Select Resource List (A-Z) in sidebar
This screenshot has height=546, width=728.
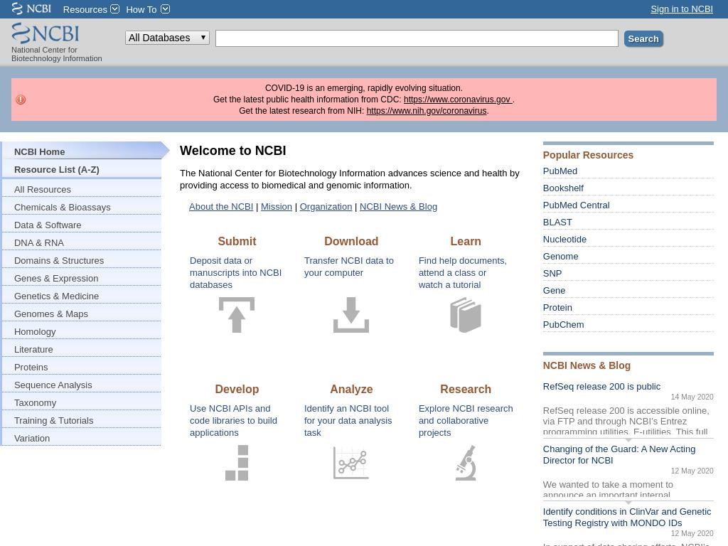coord(57,169)
